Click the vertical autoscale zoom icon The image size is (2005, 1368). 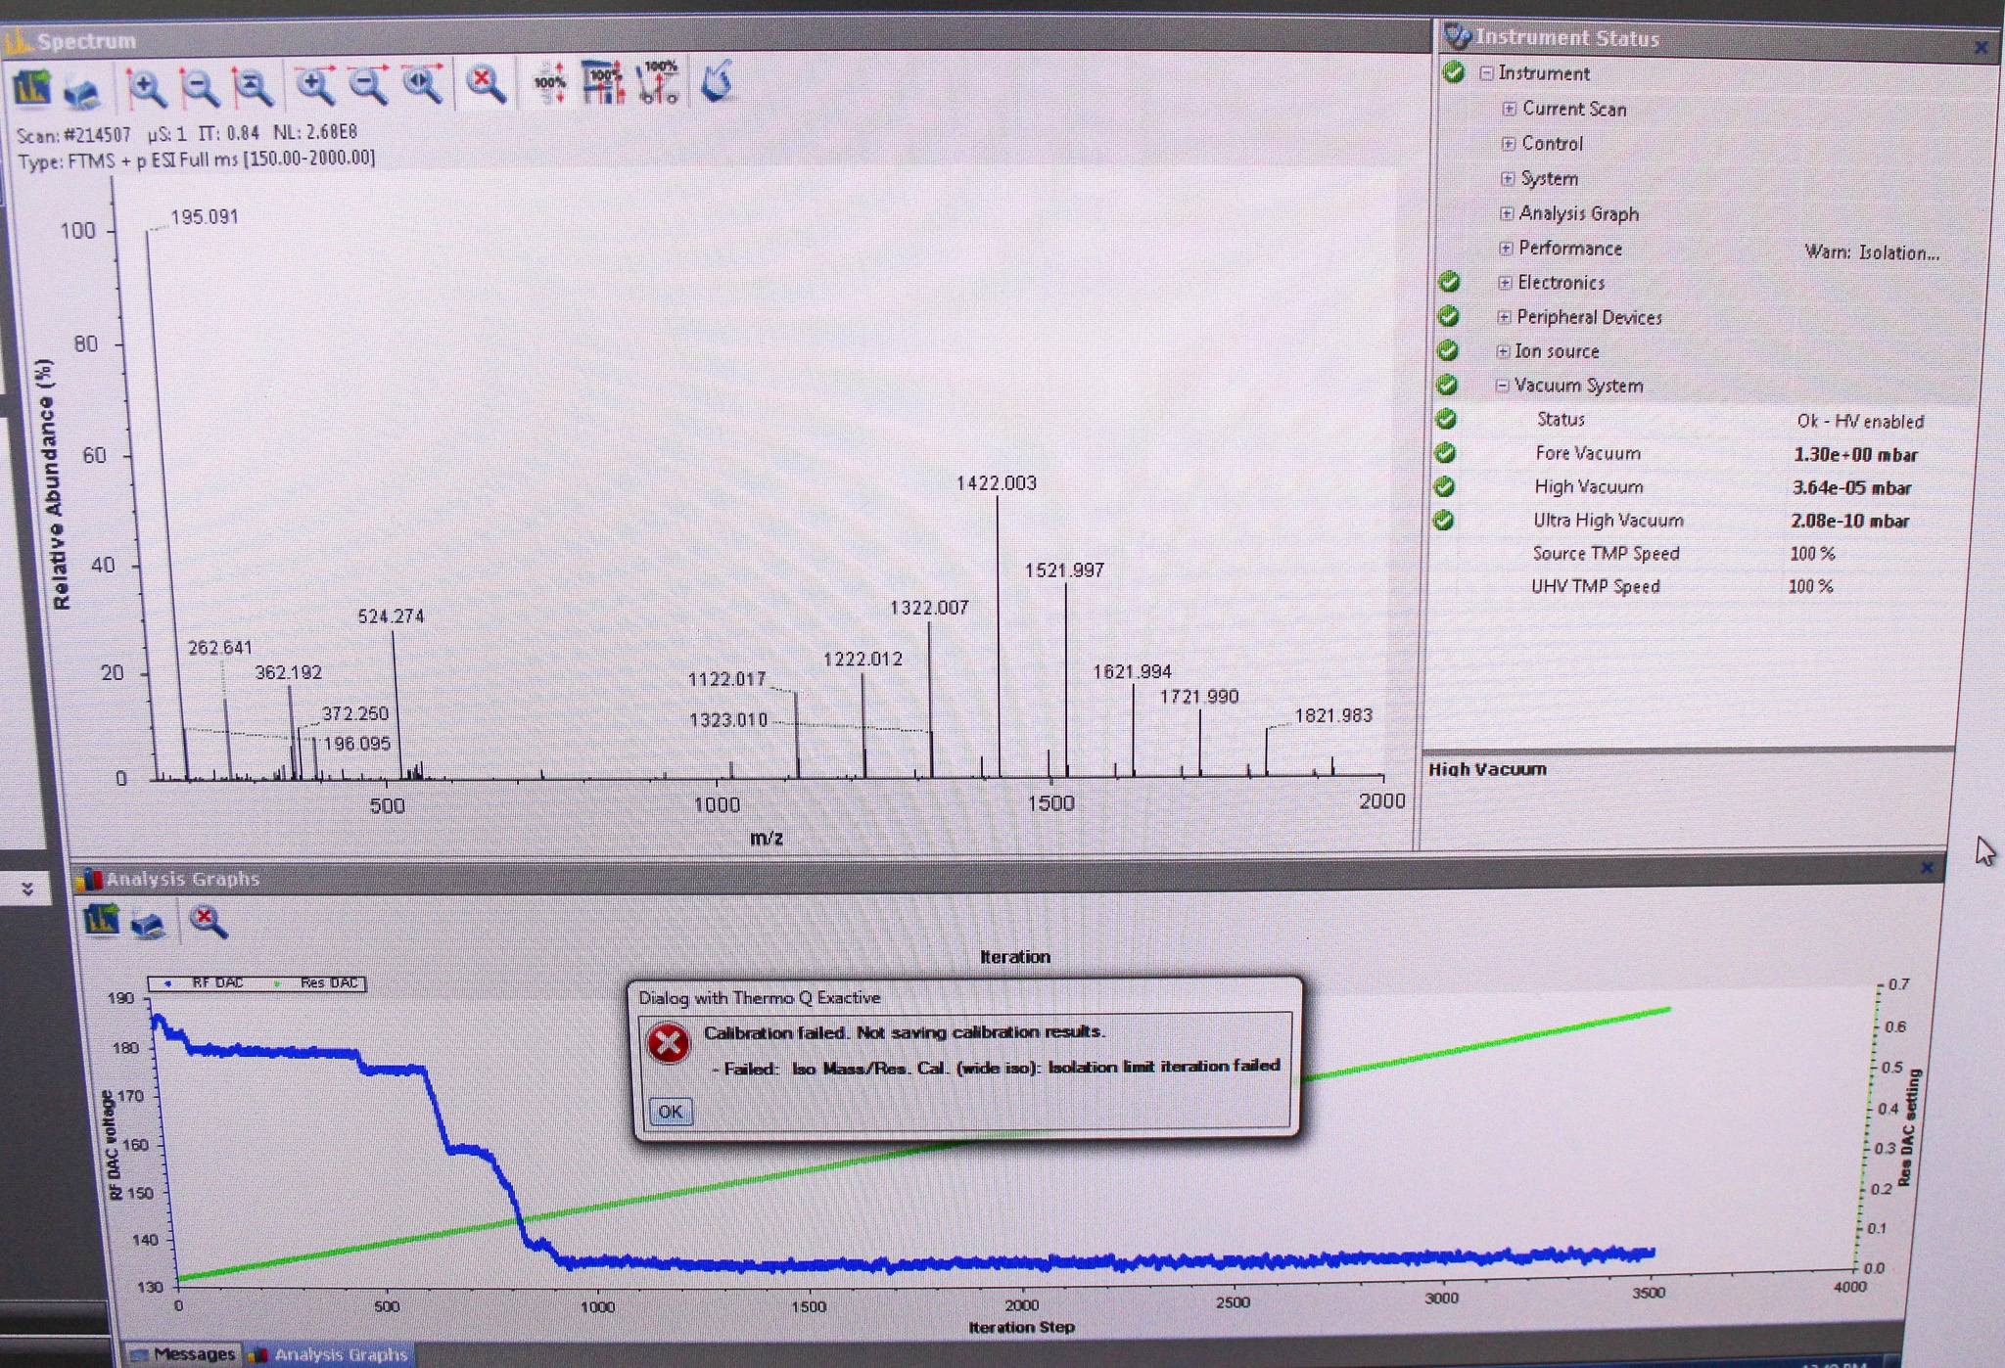254,87
